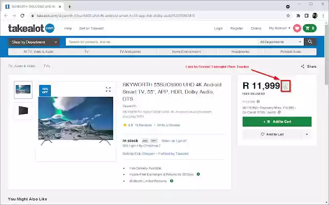Reload the page
This screenshot has width=329, height=205.
[23, 16]
